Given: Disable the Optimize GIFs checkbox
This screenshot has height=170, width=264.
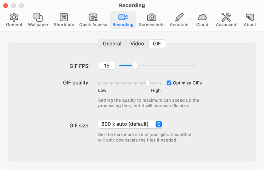Looking at the screenshot, I should point(169,83).
